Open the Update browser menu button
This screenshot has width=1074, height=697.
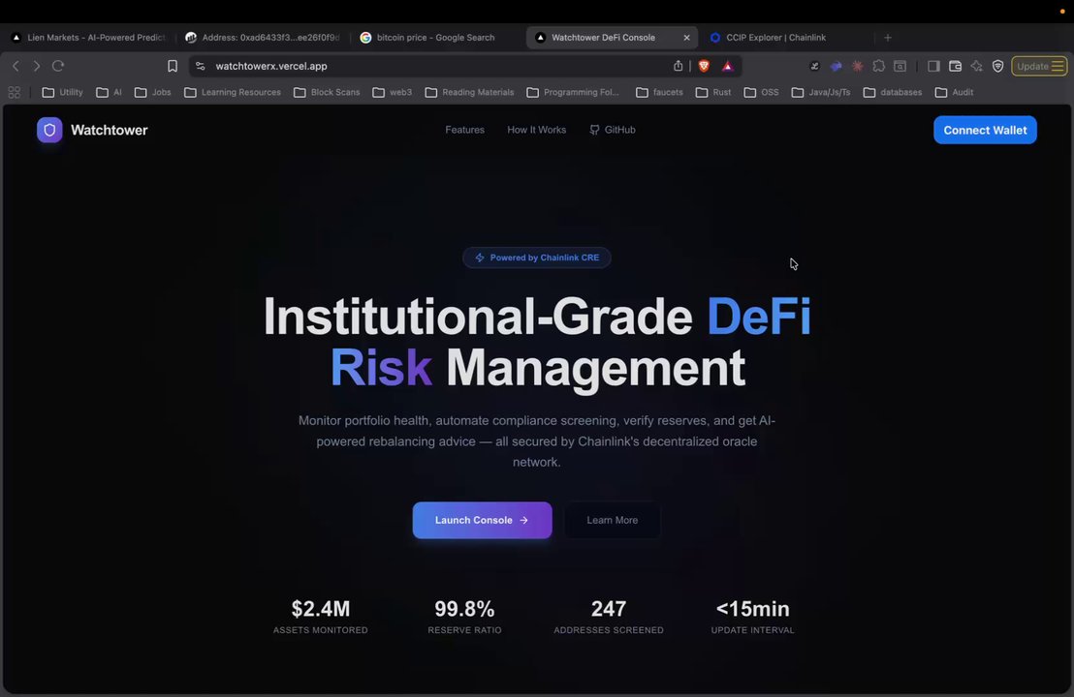[1039, 66]
